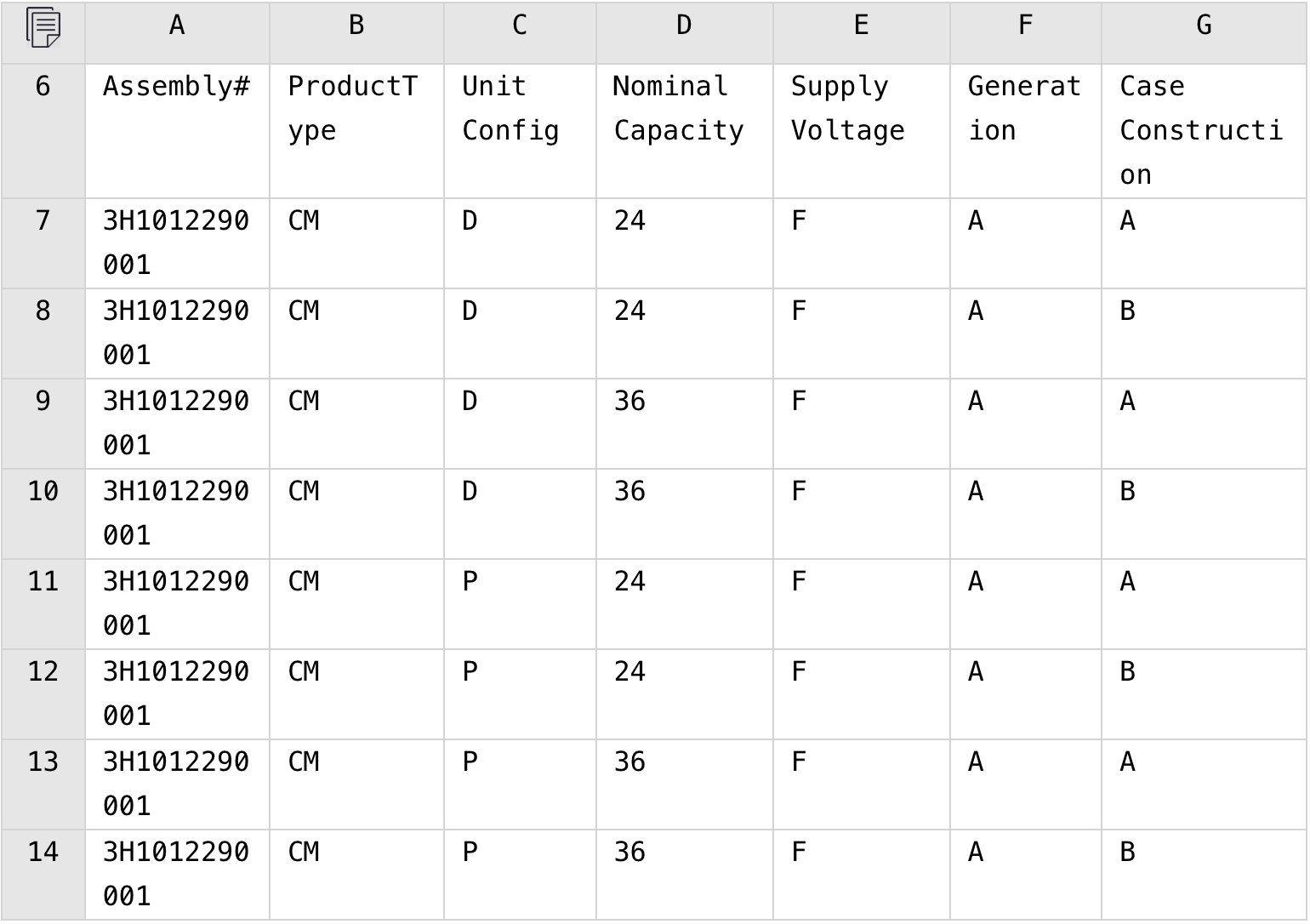Select column A header
This screenshot has width=1310, height=924.
[177, 27]
